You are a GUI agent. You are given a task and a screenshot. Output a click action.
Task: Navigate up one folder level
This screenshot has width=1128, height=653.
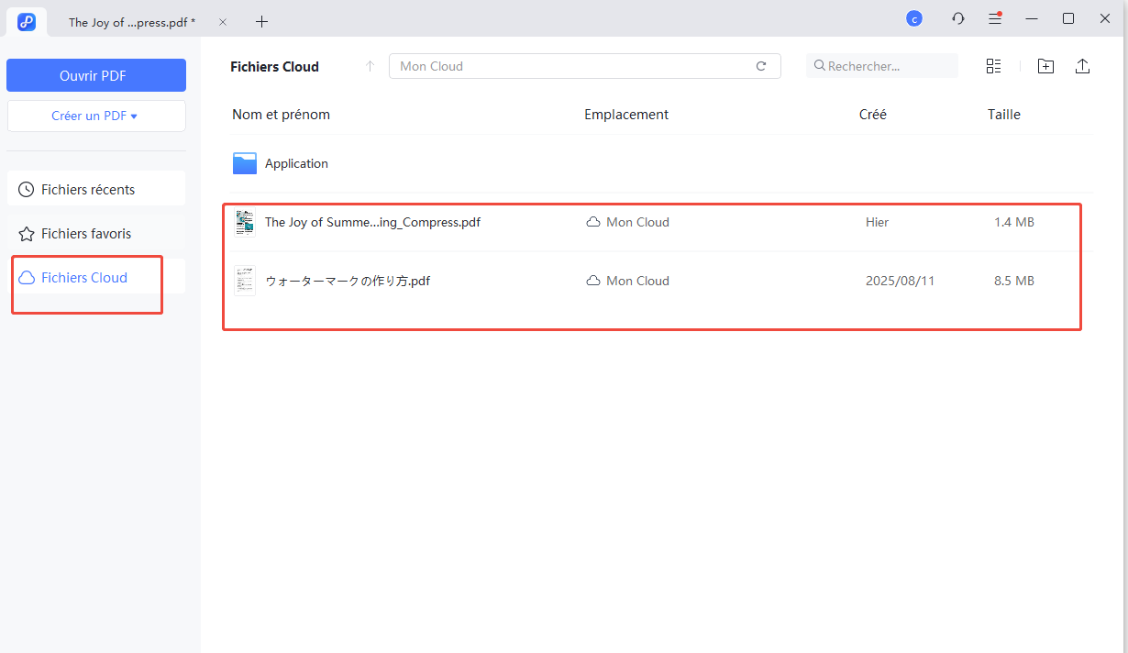click(x=370, y=65)
